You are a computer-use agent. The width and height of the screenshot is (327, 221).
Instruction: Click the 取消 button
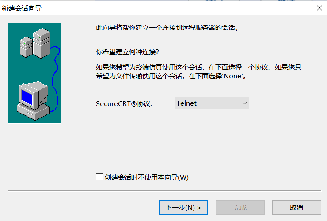pyautogui.click(x=297, y=207)
